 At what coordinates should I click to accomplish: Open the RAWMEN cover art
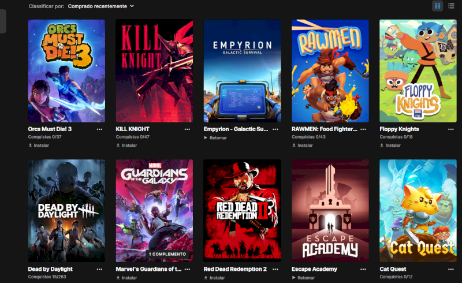coord(330,70)
